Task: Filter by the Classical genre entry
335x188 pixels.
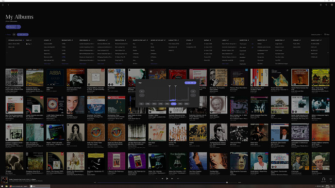Action: click(x=48, y=44)
